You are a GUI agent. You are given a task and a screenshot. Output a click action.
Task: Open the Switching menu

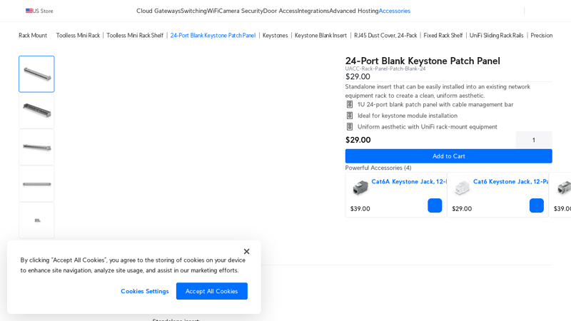193,11
